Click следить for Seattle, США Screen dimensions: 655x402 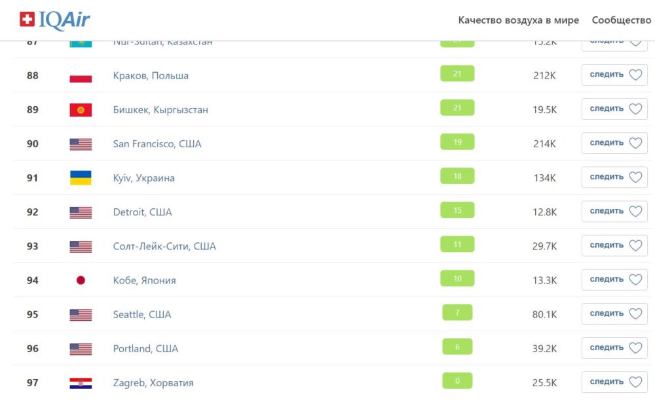coord(614,314)
